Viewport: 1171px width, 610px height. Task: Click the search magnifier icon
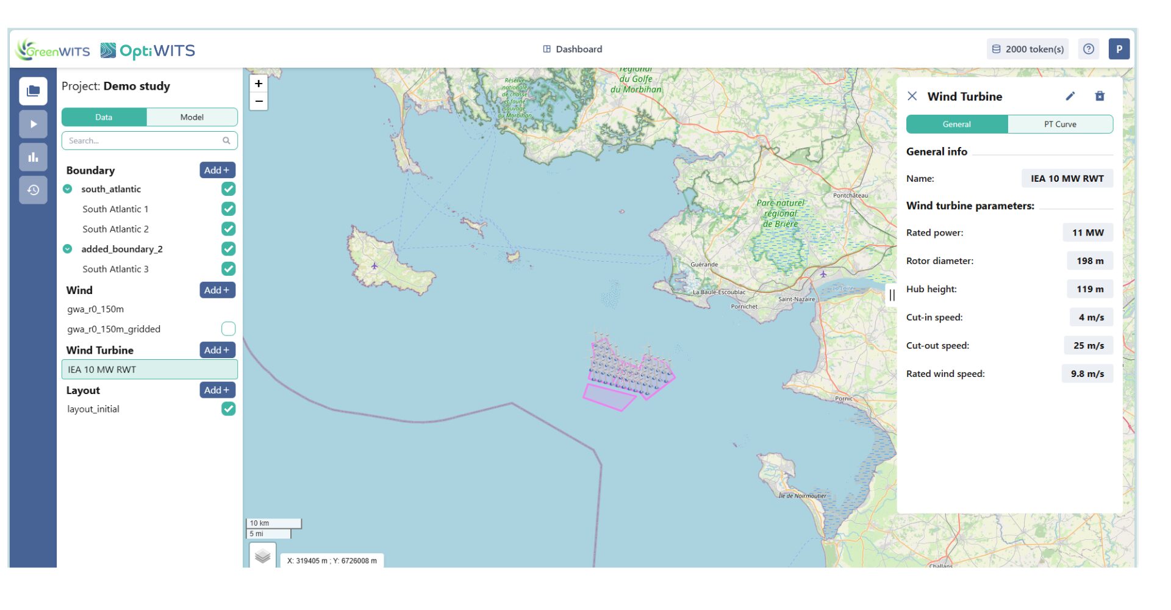tap(226, 141)
